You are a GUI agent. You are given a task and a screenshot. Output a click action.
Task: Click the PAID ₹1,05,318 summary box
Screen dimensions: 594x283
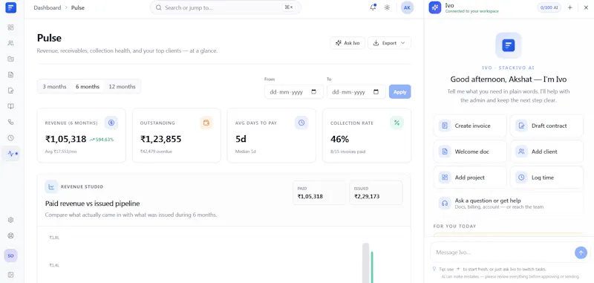(319, 193)
